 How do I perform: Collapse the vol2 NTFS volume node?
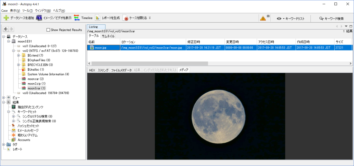[13, 51]
